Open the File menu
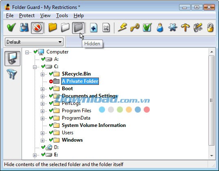The width and height of the screenshot is (219, 171). click(x=10, y=16)
